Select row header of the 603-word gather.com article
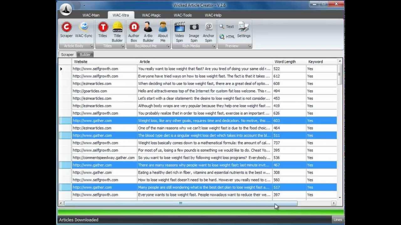Screen dimensions: 401x225 coord(65,121)
